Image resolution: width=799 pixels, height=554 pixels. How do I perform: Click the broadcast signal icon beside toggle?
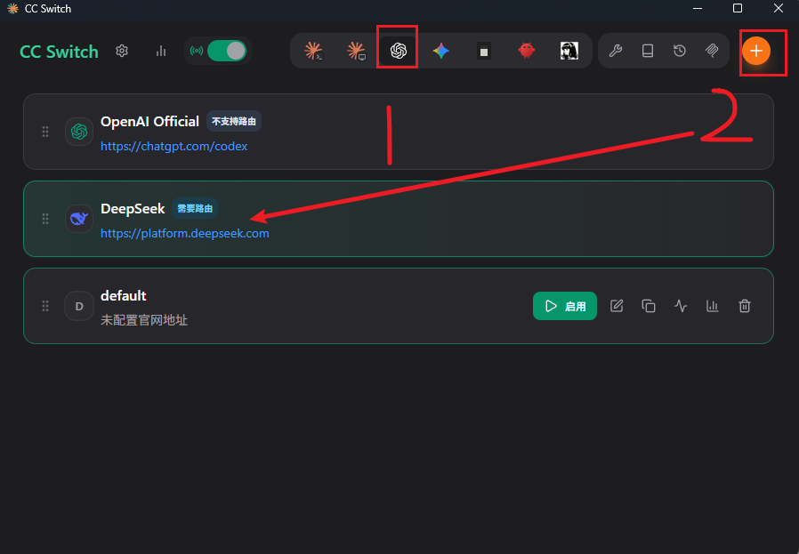click(x=196, y=51)
